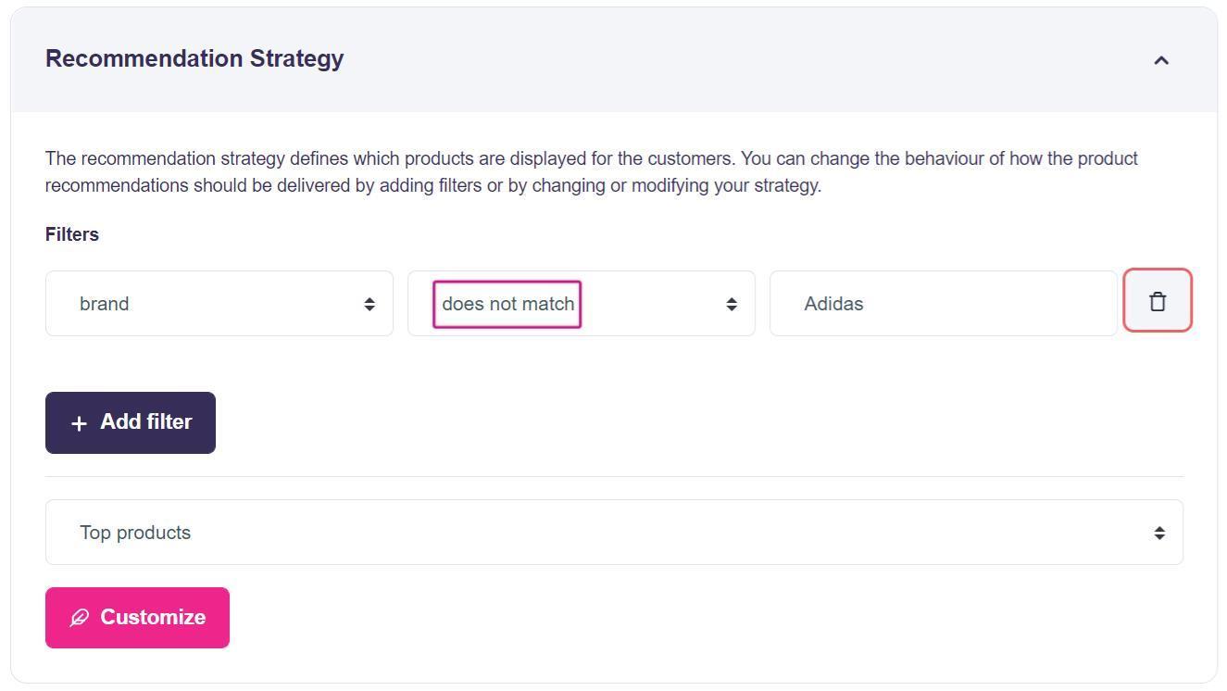Click the up-down arrows in brand dropdown
The height and width of the screenshot is (691, 1227).
369,304
